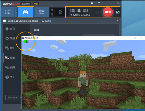
Task: Click the Alex character in Minecraft
Action: (83, 82)
